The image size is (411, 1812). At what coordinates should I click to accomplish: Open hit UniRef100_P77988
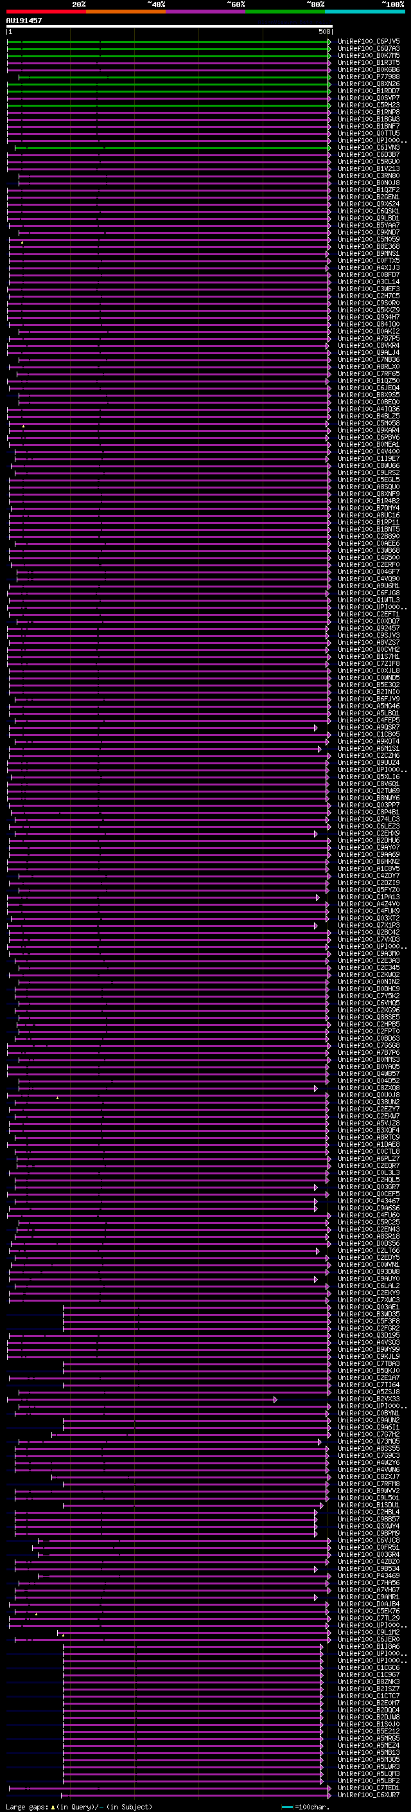click(x=369, y=76)
